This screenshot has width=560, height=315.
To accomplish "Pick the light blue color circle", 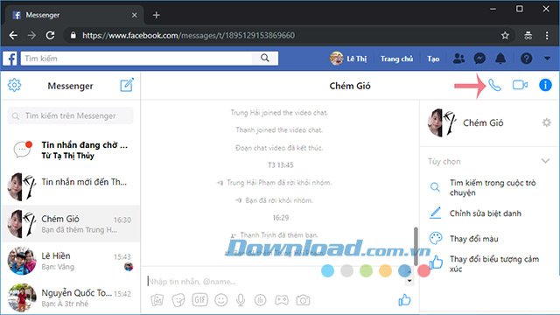I will [x=327, y=270].
